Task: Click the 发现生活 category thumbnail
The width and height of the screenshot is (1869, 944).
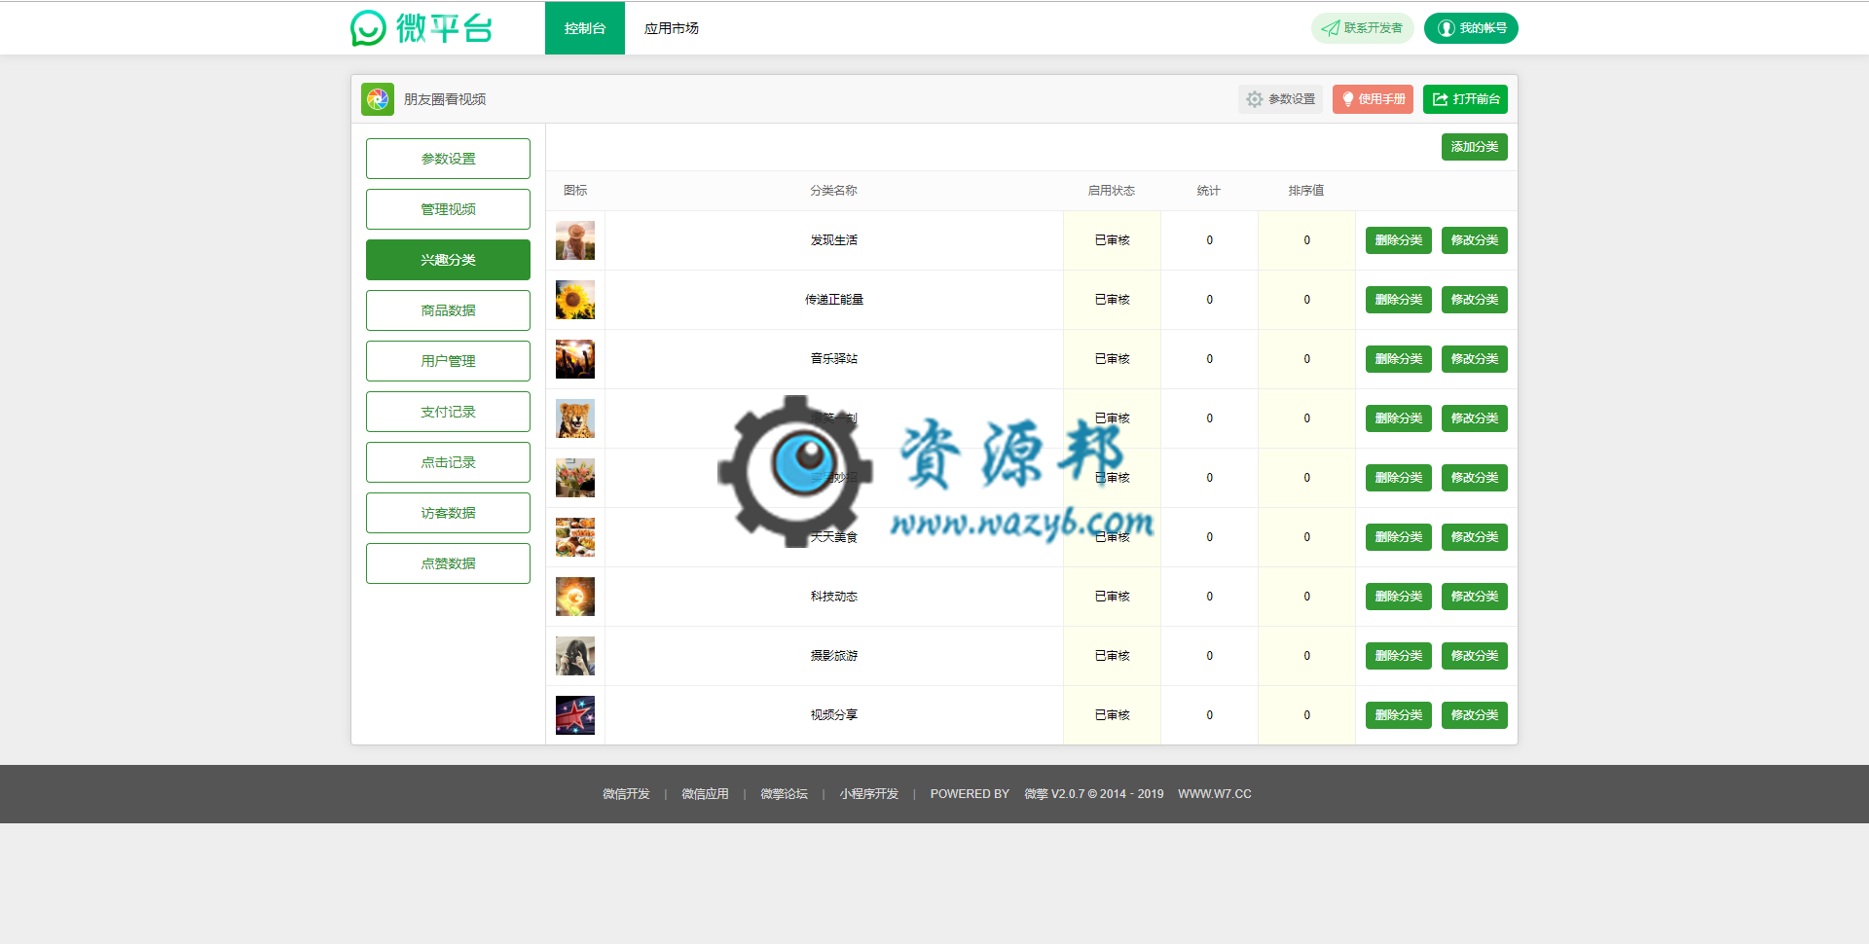Action: coord(575,240)
